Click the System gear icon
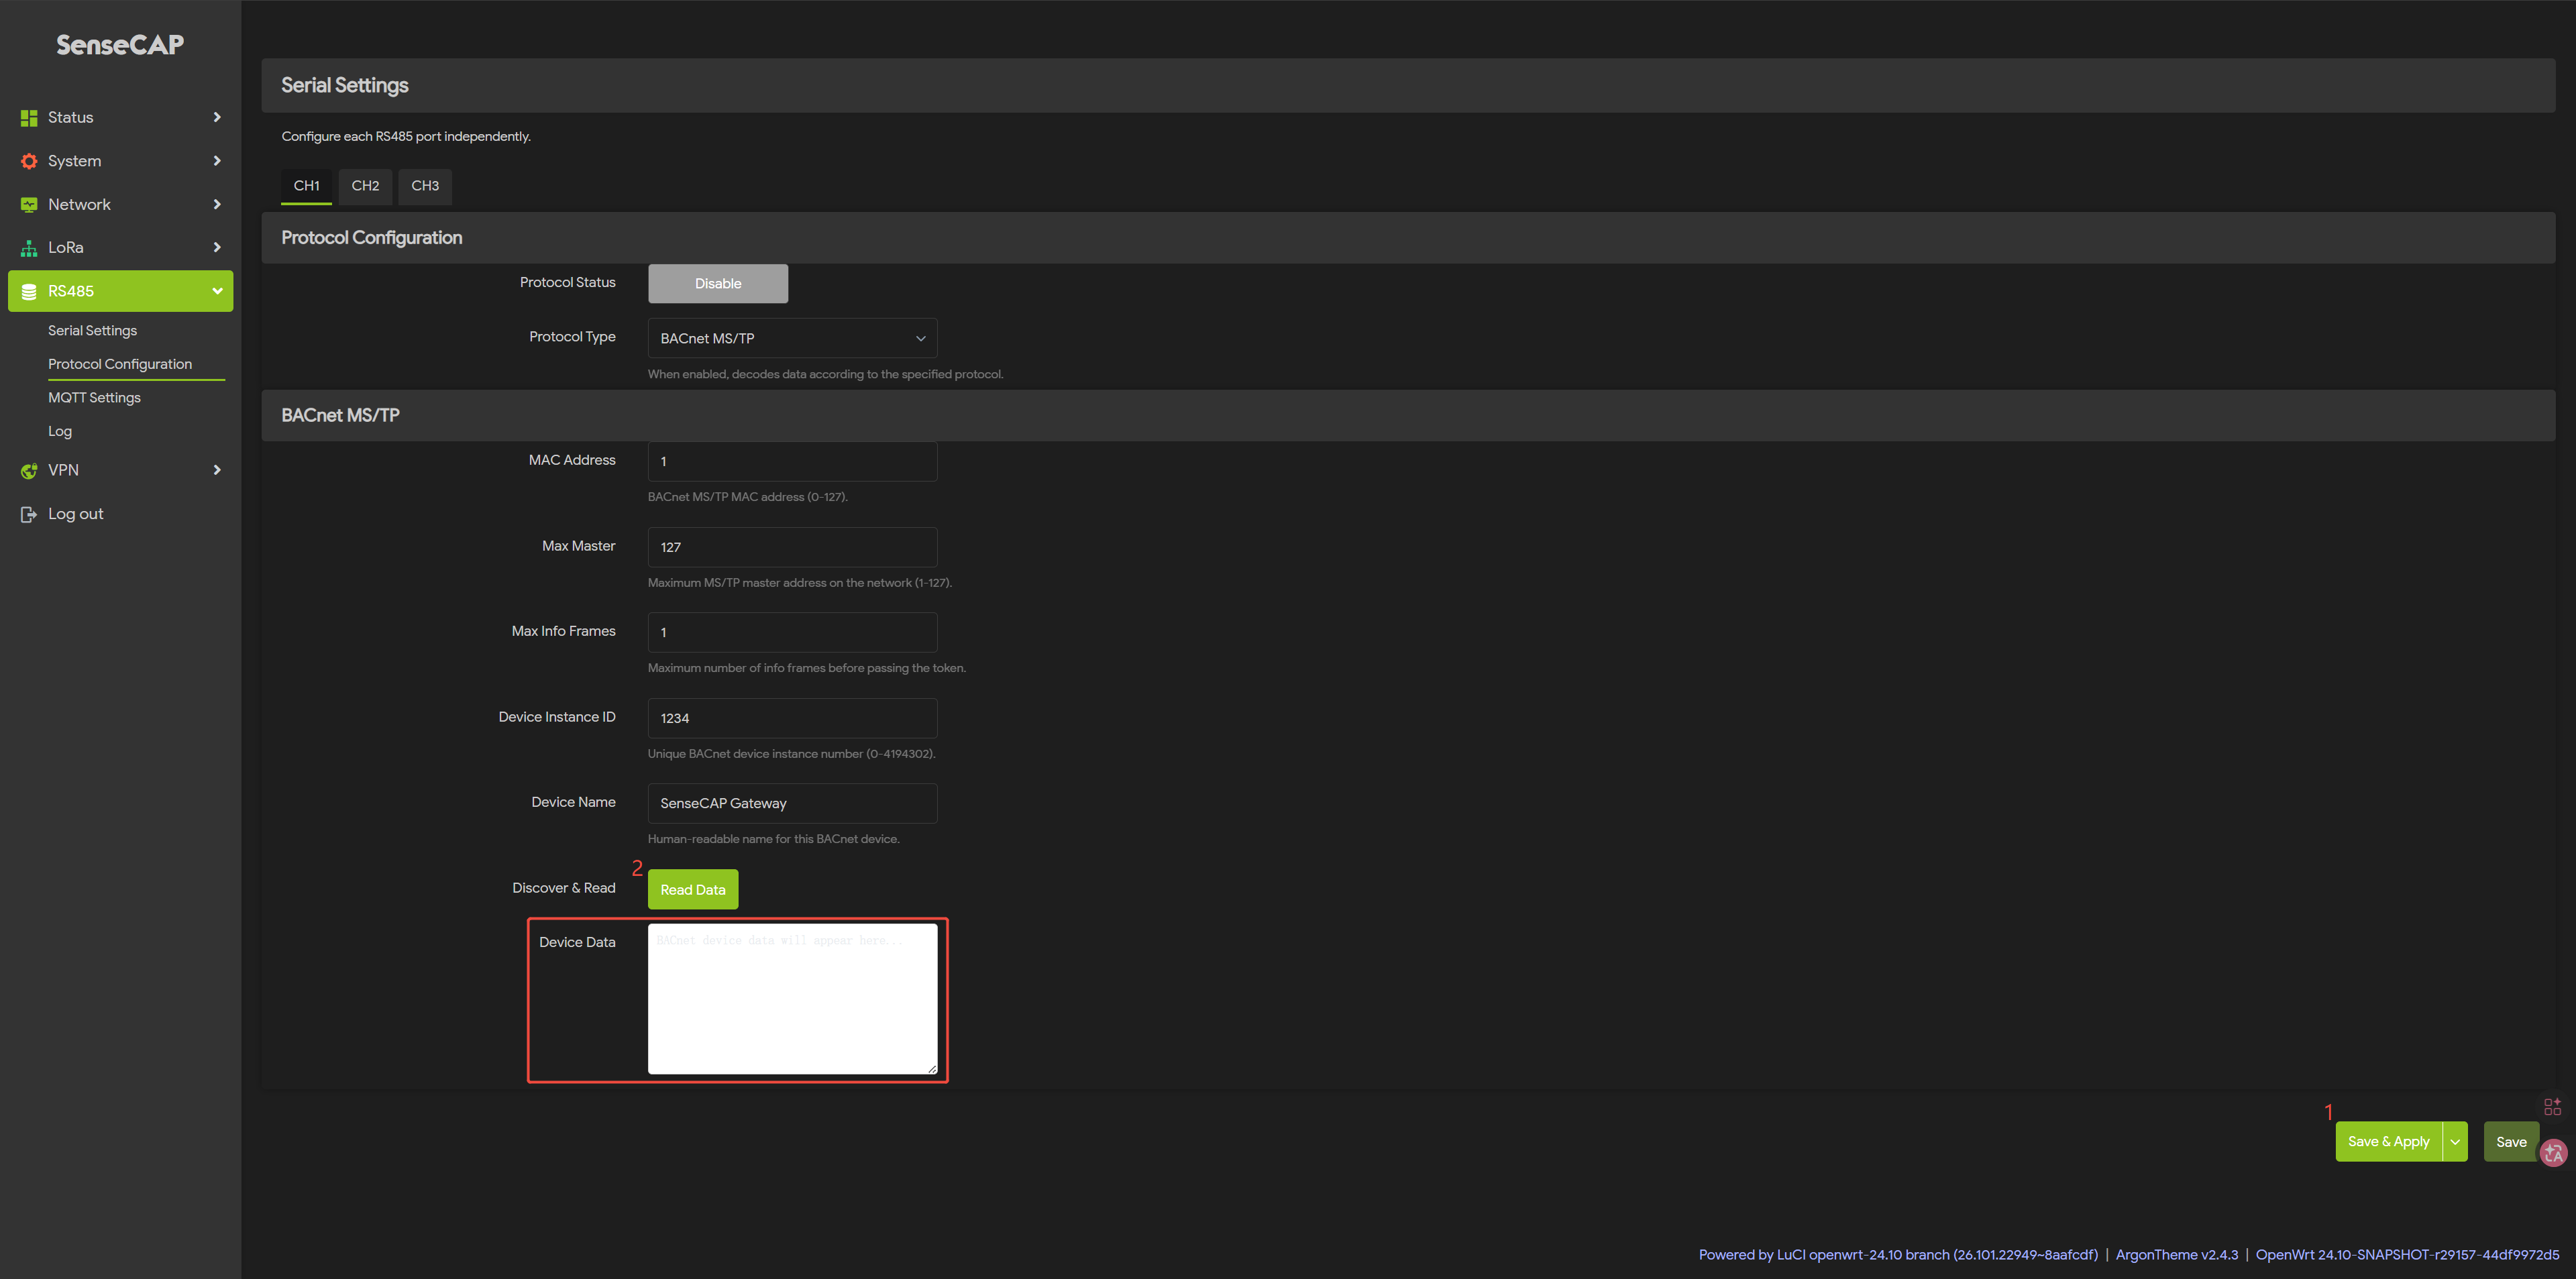The image size is (2576, 1279). (29, 161)
